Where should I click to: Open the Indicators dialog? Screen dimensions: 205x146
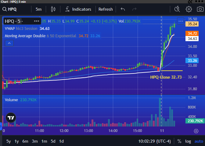pyautogui.click(x=78, y=9)
